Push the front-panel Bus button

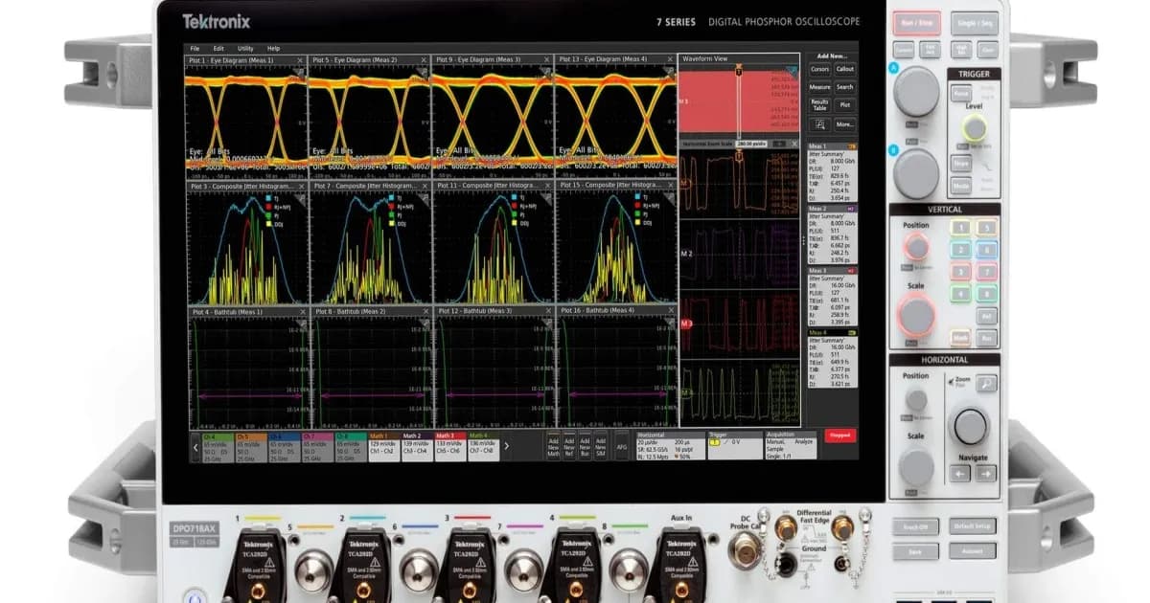tap(987, 337)
